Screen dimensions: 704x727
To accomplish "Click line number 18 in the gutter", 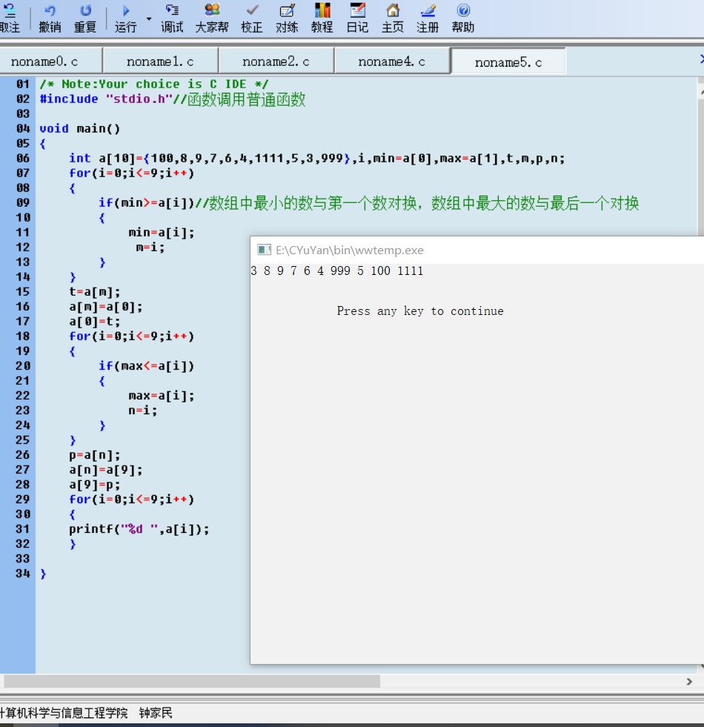I will pos(23,336).
